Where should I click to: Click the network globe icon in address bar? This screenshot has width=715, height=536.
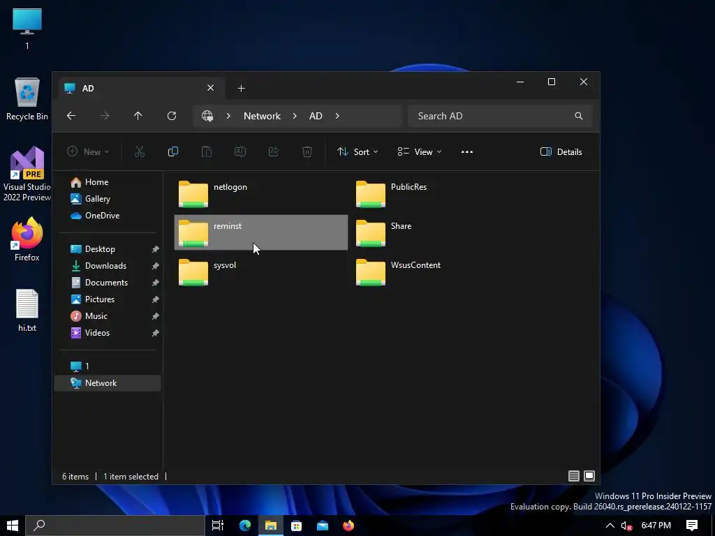point(207,116)
